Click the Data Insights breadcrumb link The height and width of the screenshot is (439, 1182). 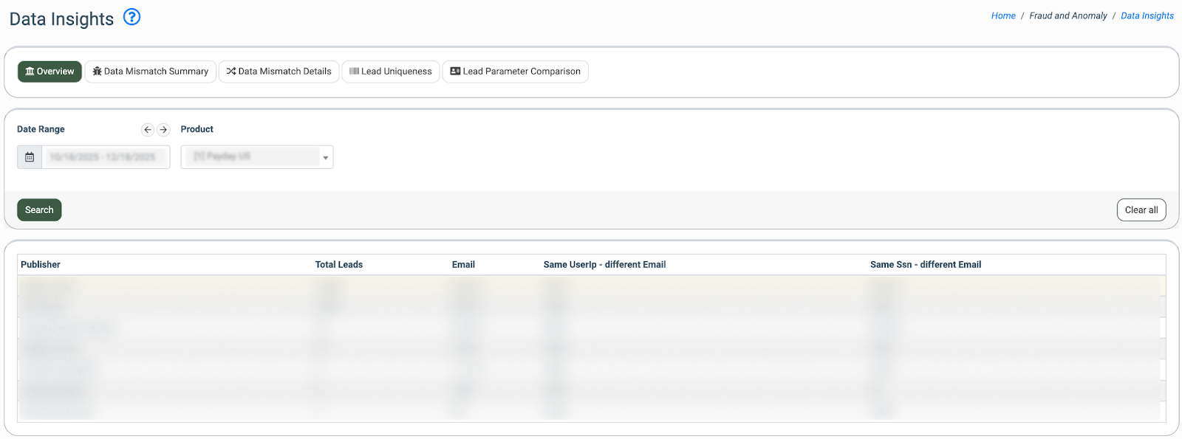(1147, 15)
